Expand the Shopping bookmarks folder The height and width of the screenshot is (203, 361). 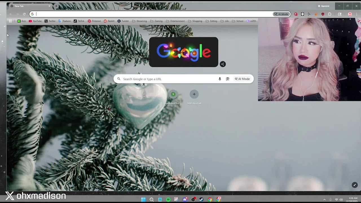pos(195,21)
